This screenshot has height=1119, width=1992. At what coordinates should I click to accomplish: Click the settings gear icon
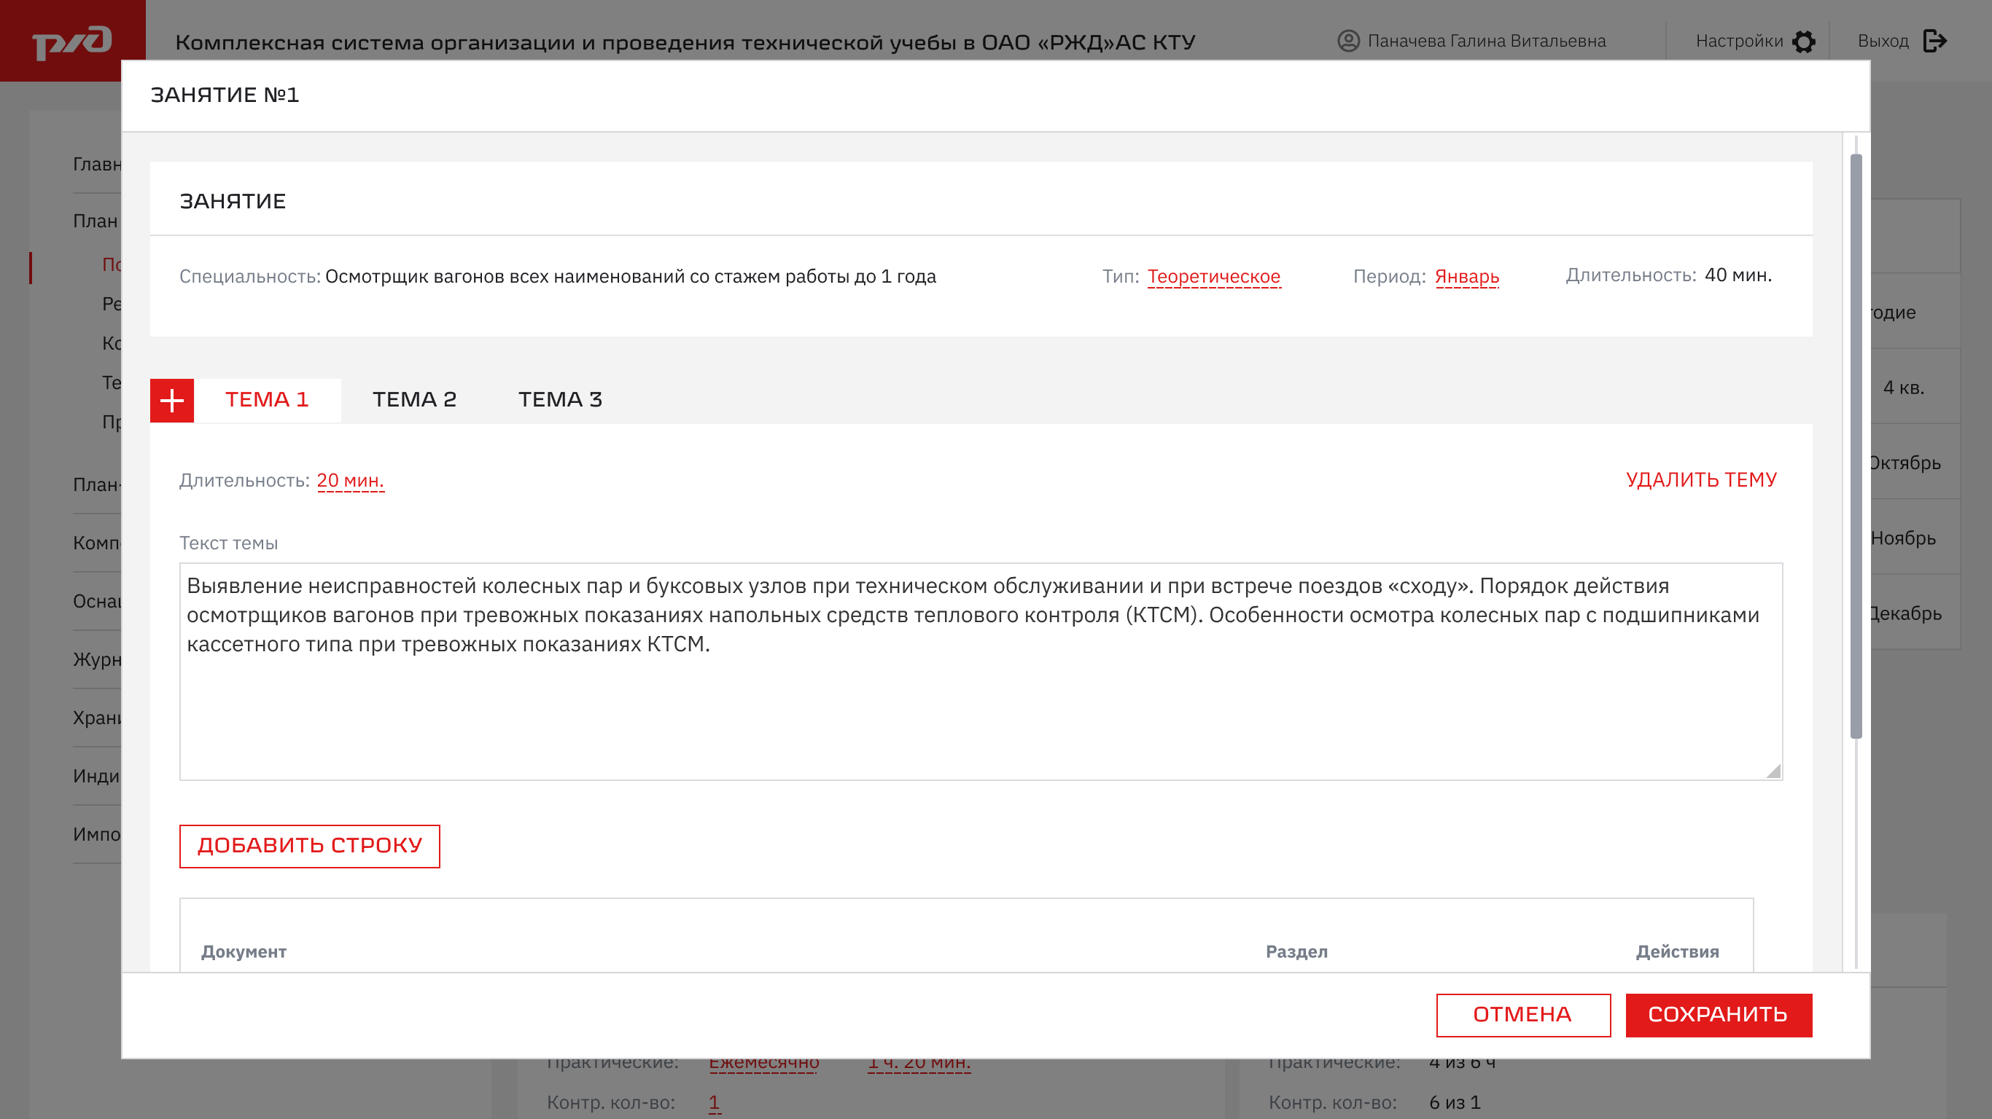1803,41
